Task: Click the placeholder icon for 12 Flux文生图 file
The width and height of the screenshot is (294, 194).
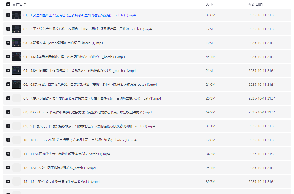Action: pos(17,168)
